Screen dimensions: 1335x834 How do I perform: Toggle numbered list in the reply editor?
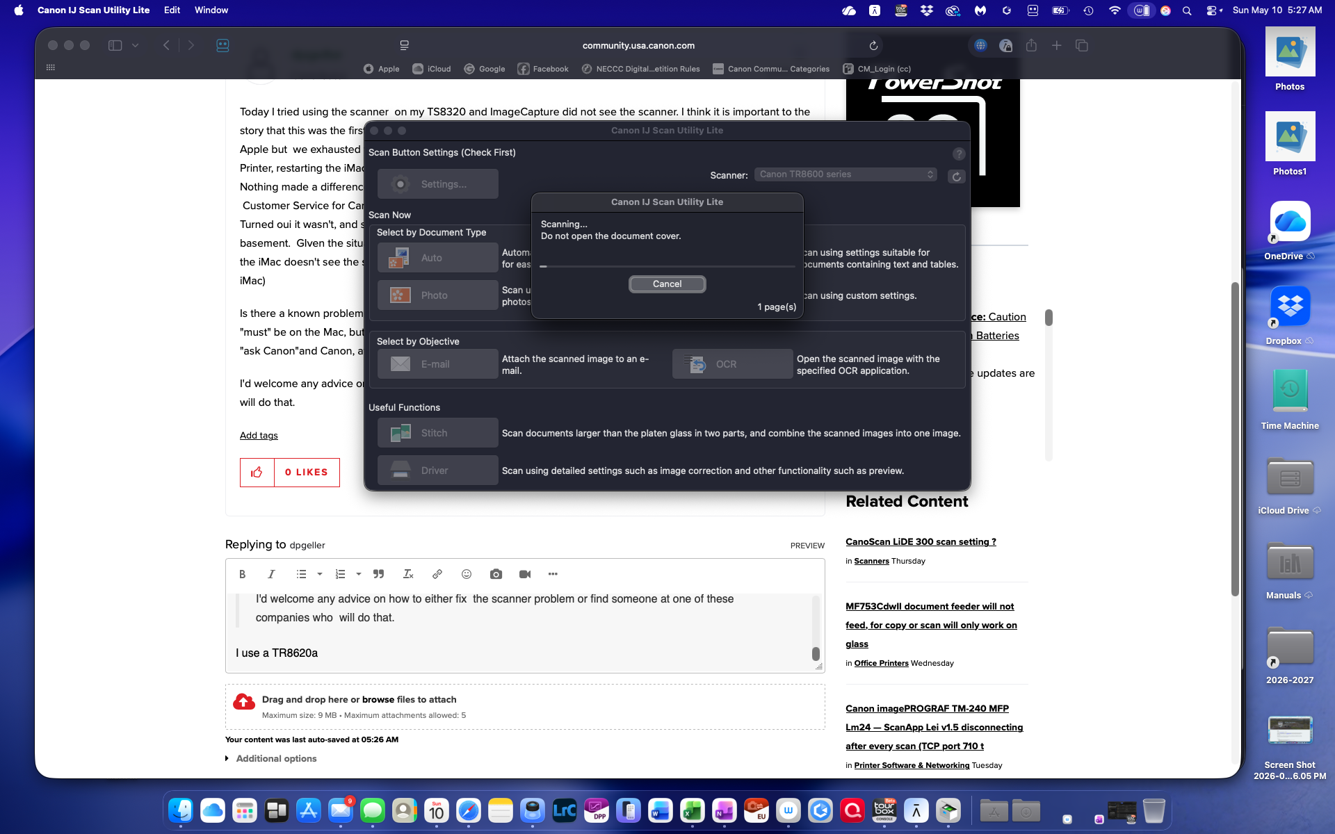(x=340, y=574)
